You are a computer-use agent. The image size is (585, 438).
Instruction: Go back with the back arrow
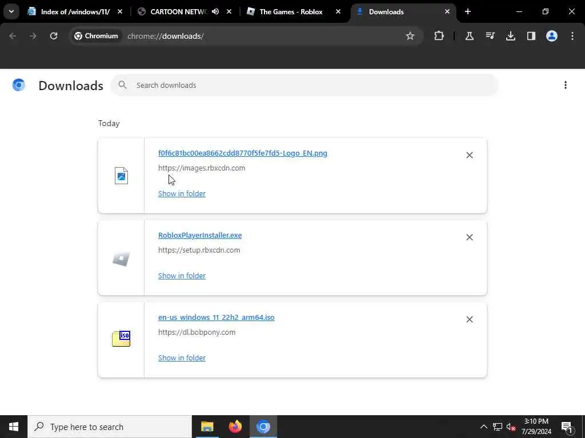pos(13,36)
